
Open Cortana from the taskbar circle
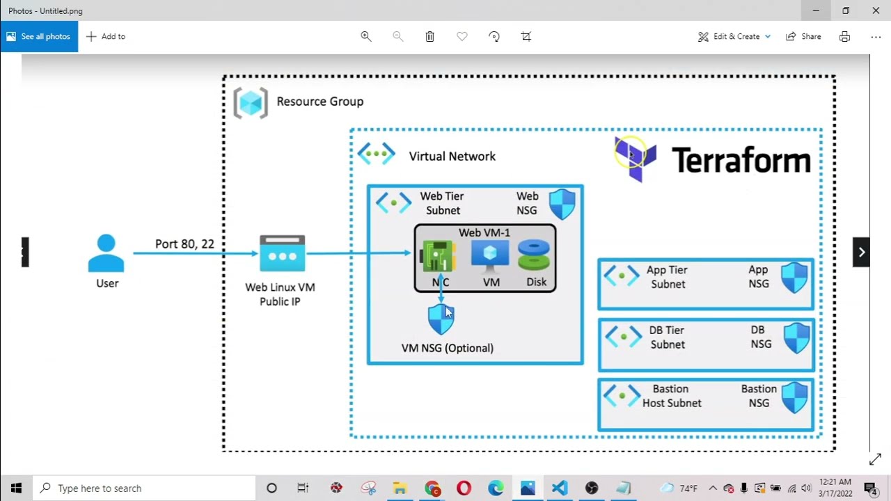(271, 488)
